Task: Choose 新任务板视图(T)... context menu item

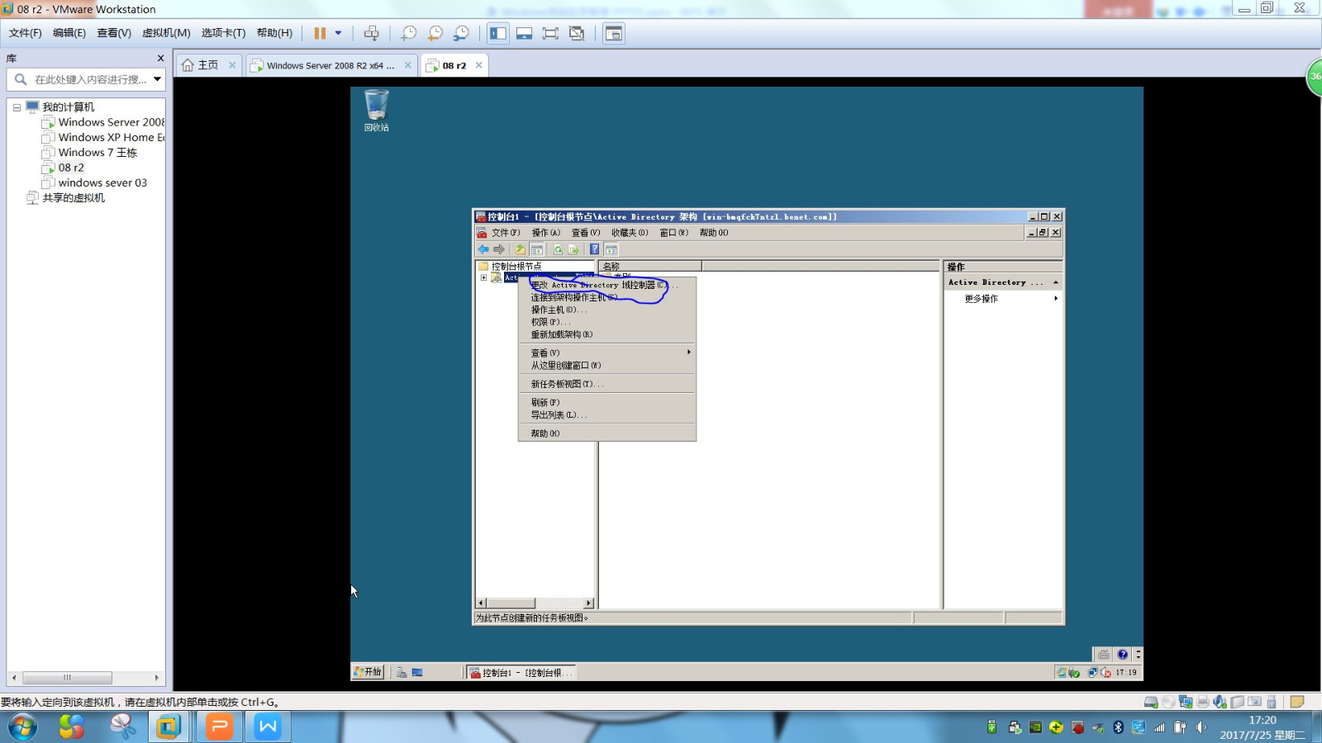Action: [x=607, y=384]
